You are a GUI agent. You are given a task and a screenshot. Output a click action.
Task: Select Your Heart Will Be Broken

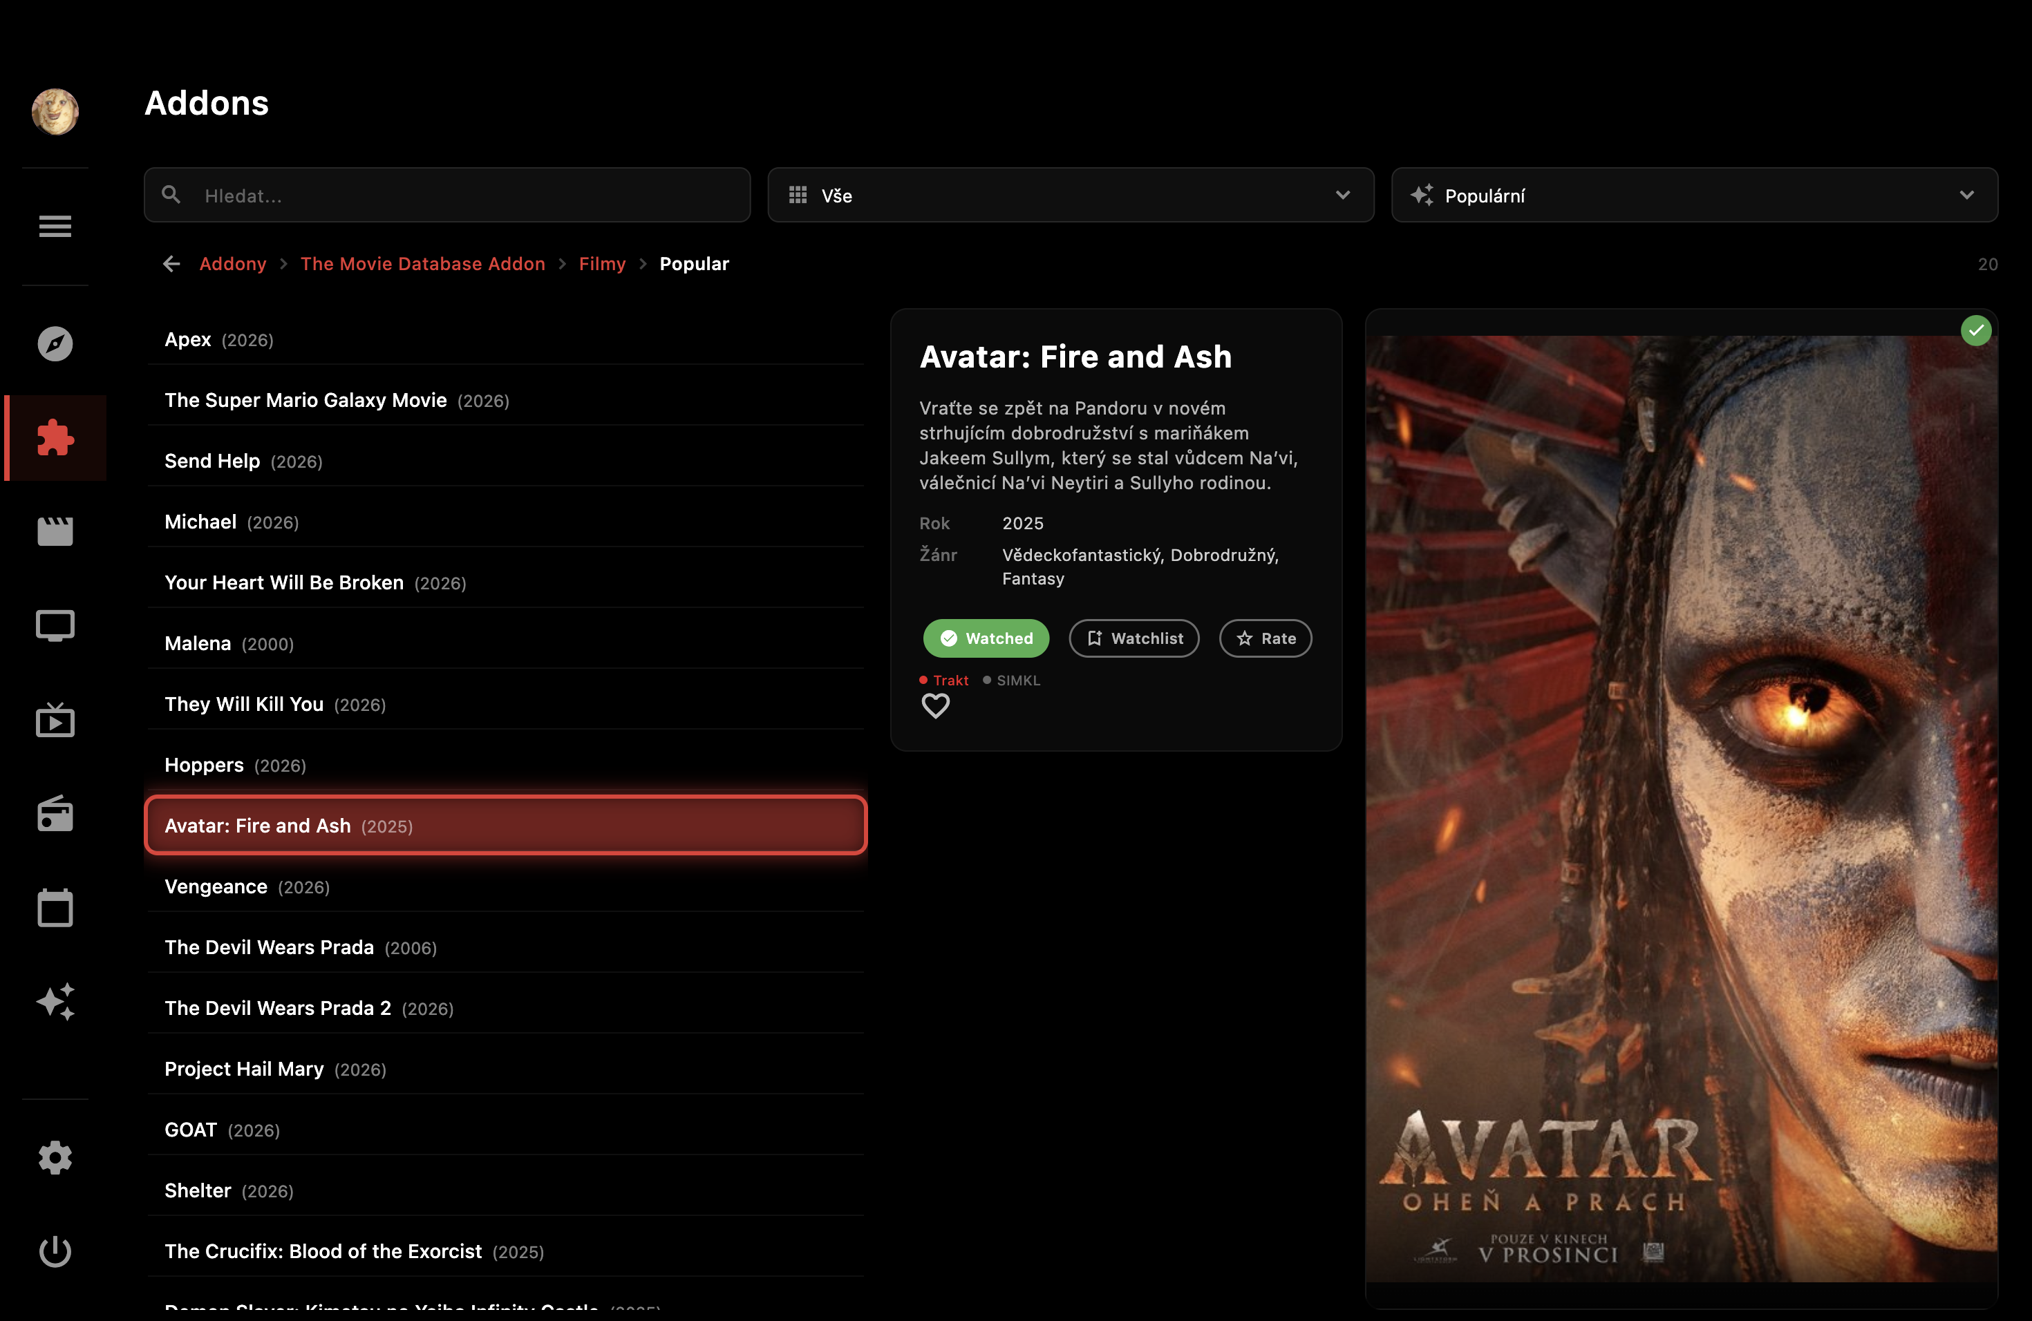pos(505,582)
